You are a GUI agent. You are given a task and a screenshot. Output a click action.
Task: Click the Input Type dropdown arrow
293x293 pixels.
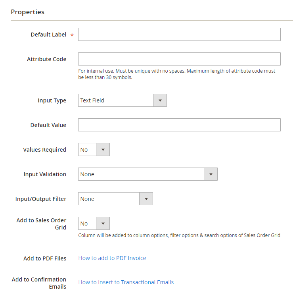tap(160, 100)
